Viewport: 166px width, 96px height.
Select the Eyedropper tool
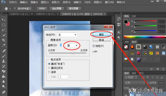3,45
